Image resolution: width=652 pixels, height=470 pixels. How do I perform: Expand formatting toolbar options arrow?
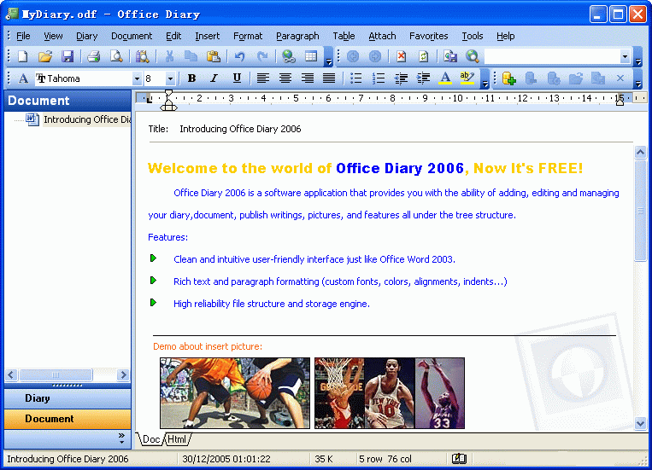(485, 78)
